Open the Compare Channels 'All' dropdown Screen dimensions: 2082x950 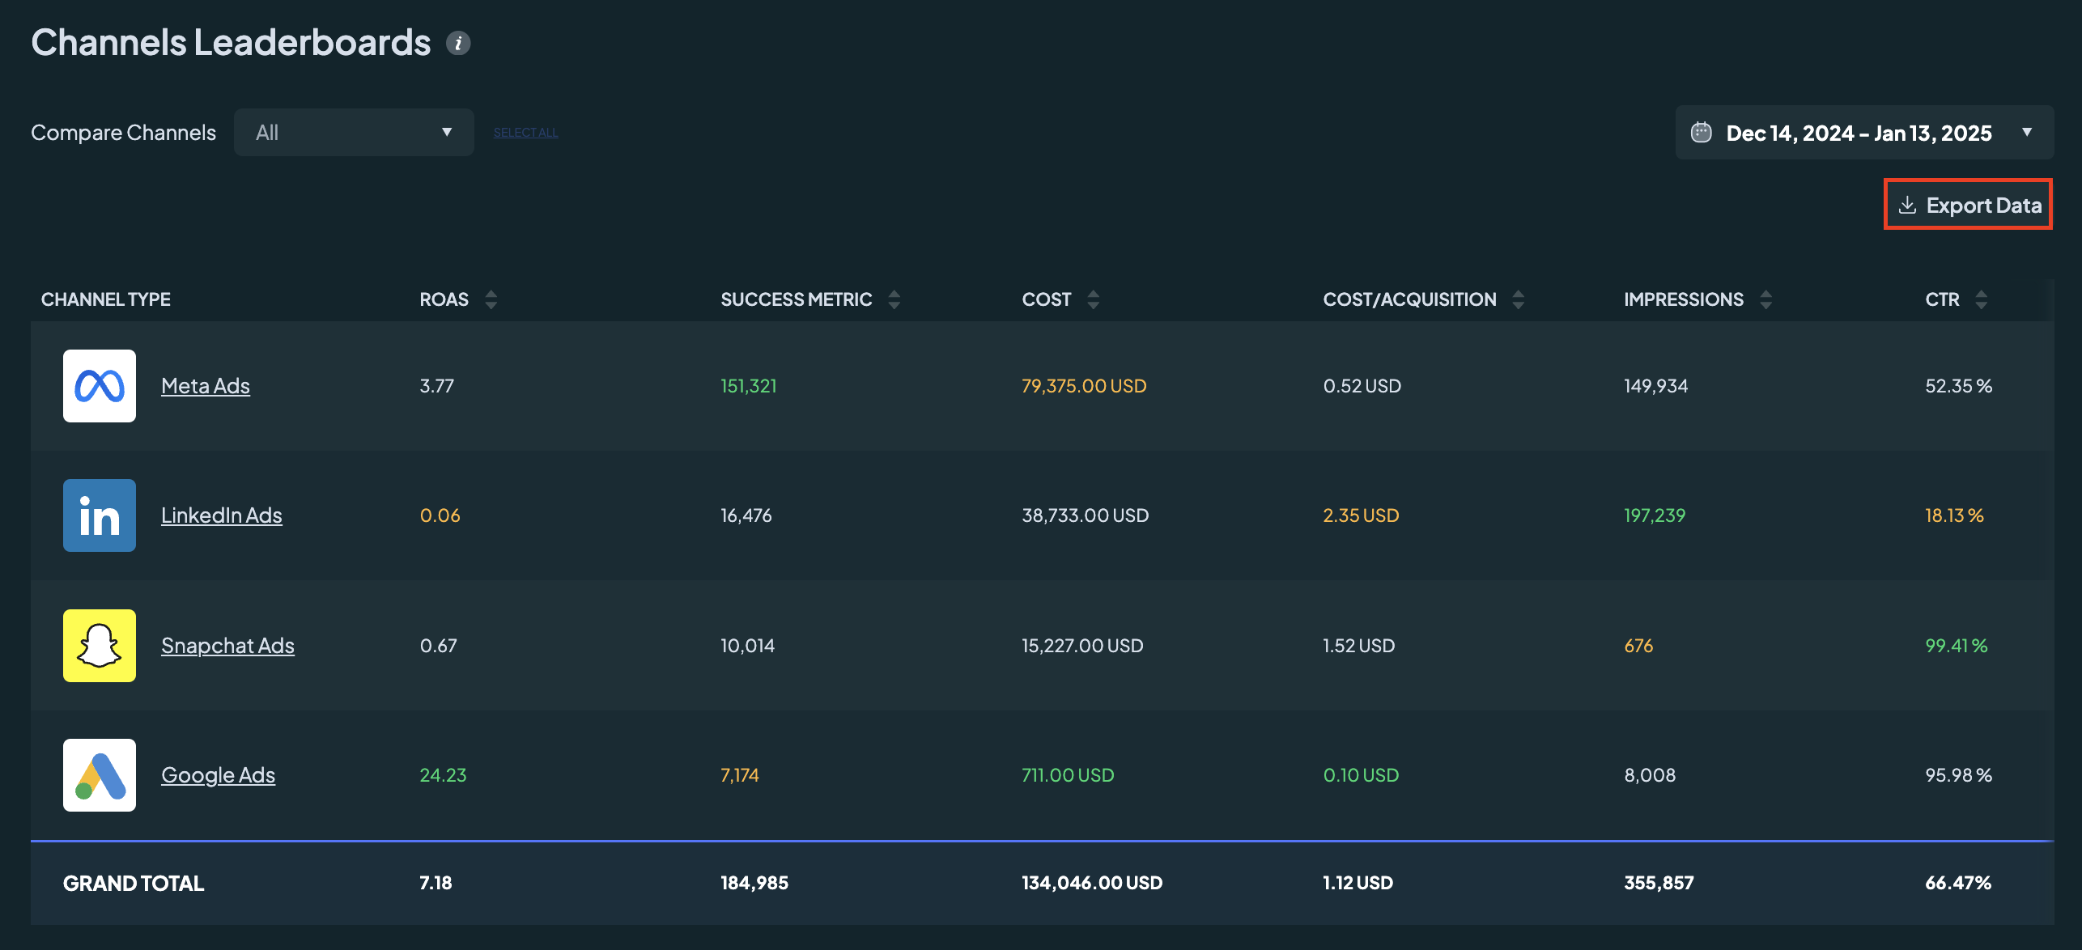click(x=354, y=132)
